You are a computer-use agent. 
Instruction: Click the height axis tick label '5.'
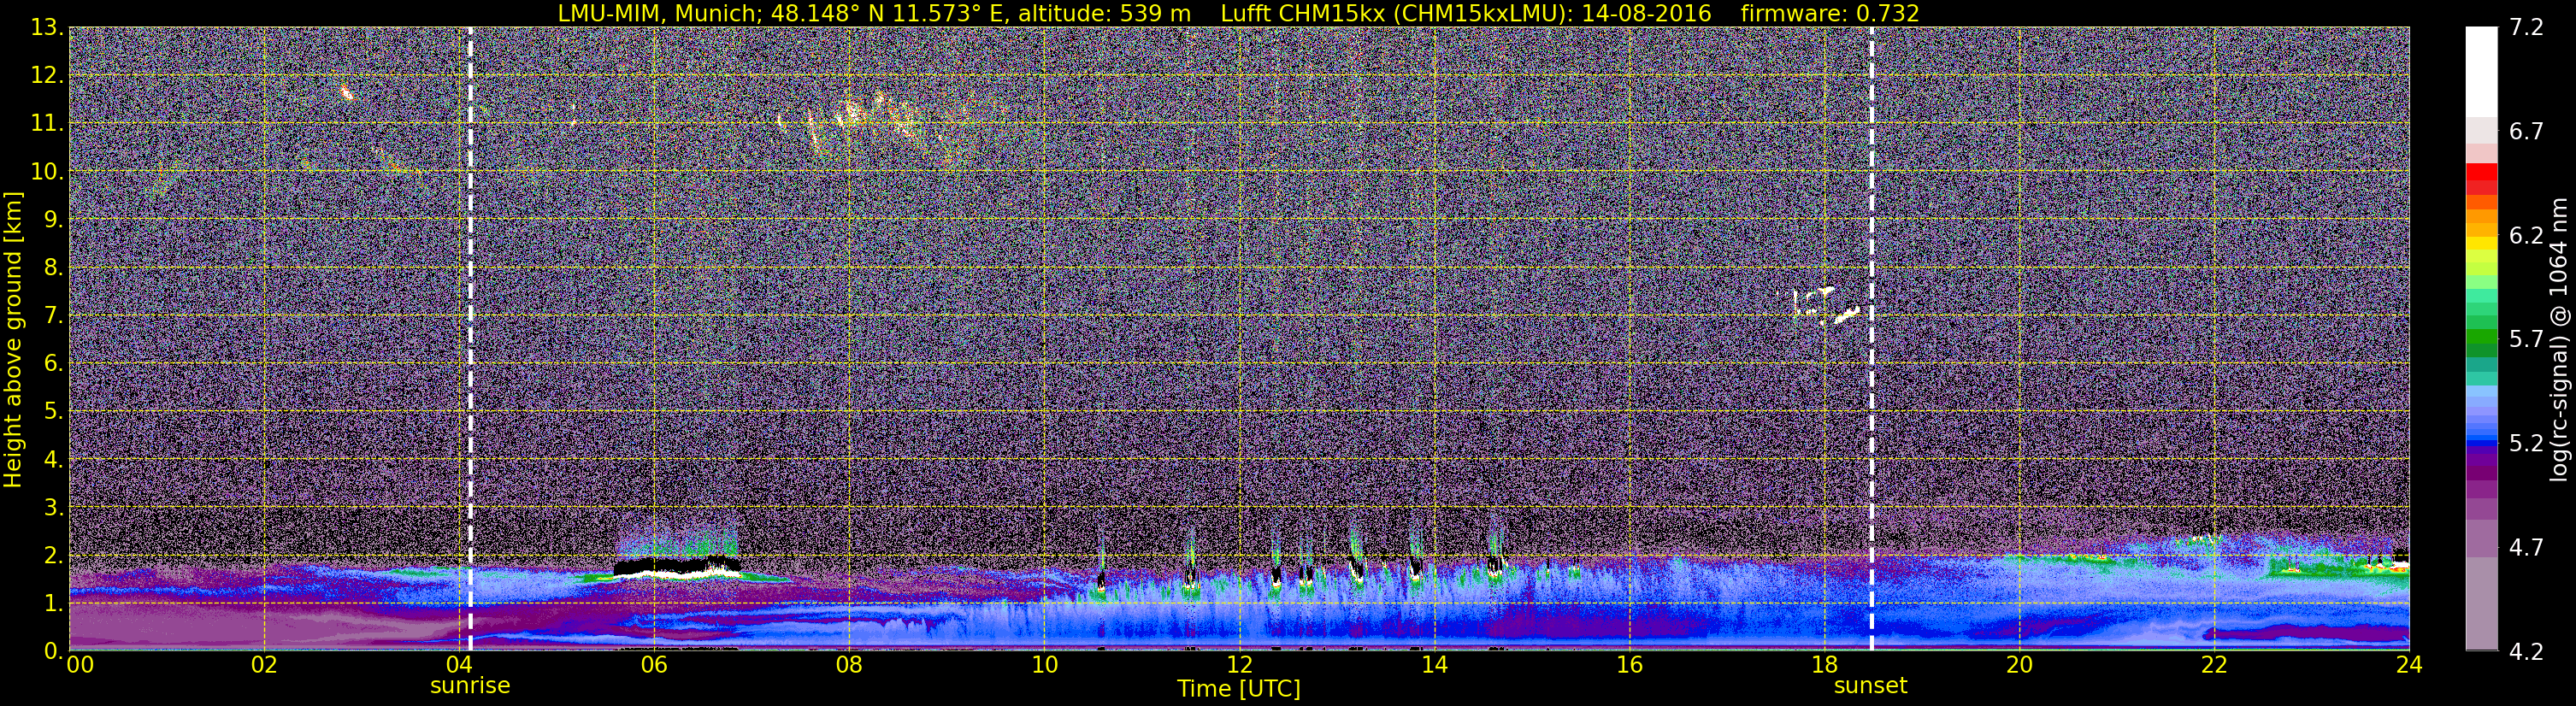click(x=53, y=411)
